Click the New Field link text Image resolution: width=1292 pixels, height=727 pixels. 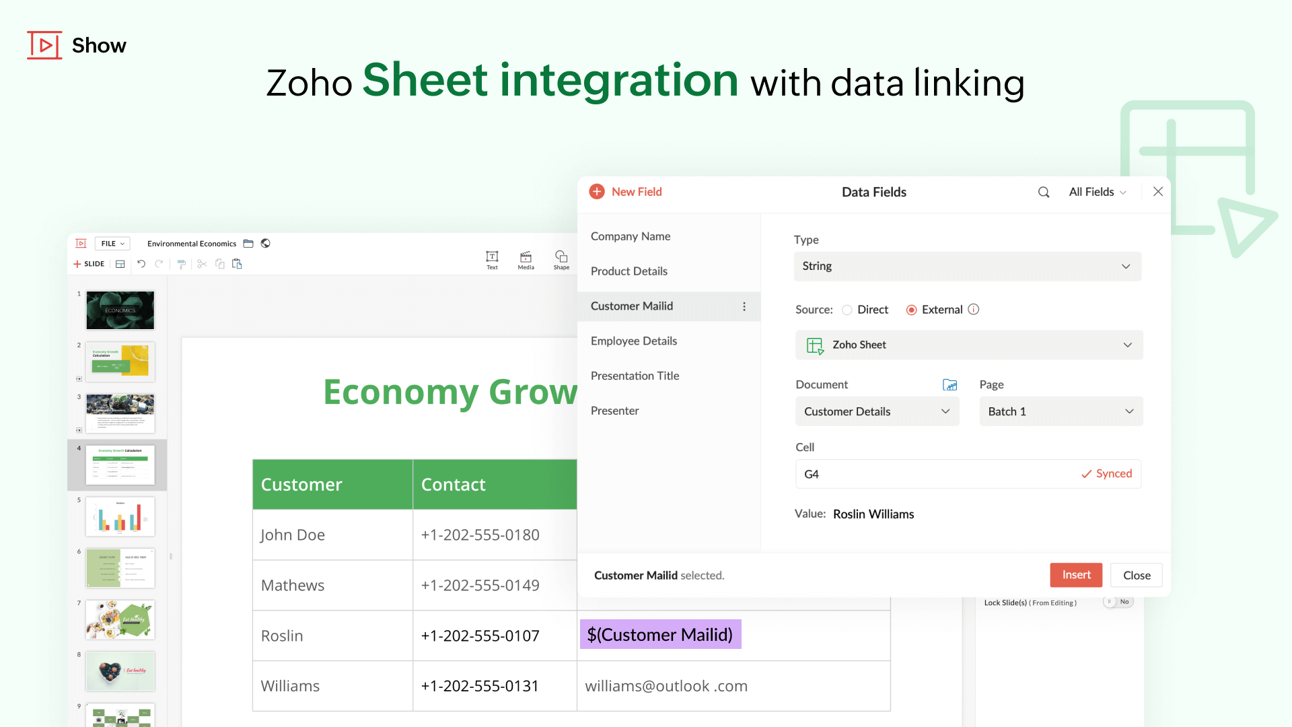click(x=637, y=192)
